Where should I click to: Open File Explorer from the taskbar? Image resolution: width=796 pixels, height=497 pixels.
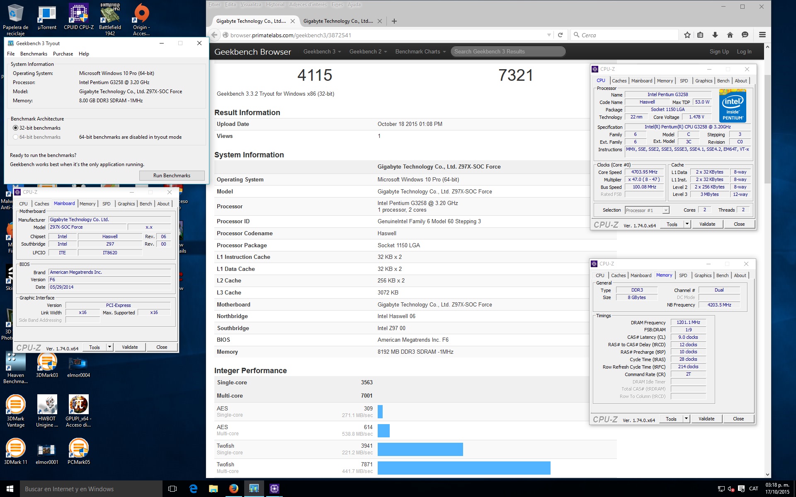213,489
